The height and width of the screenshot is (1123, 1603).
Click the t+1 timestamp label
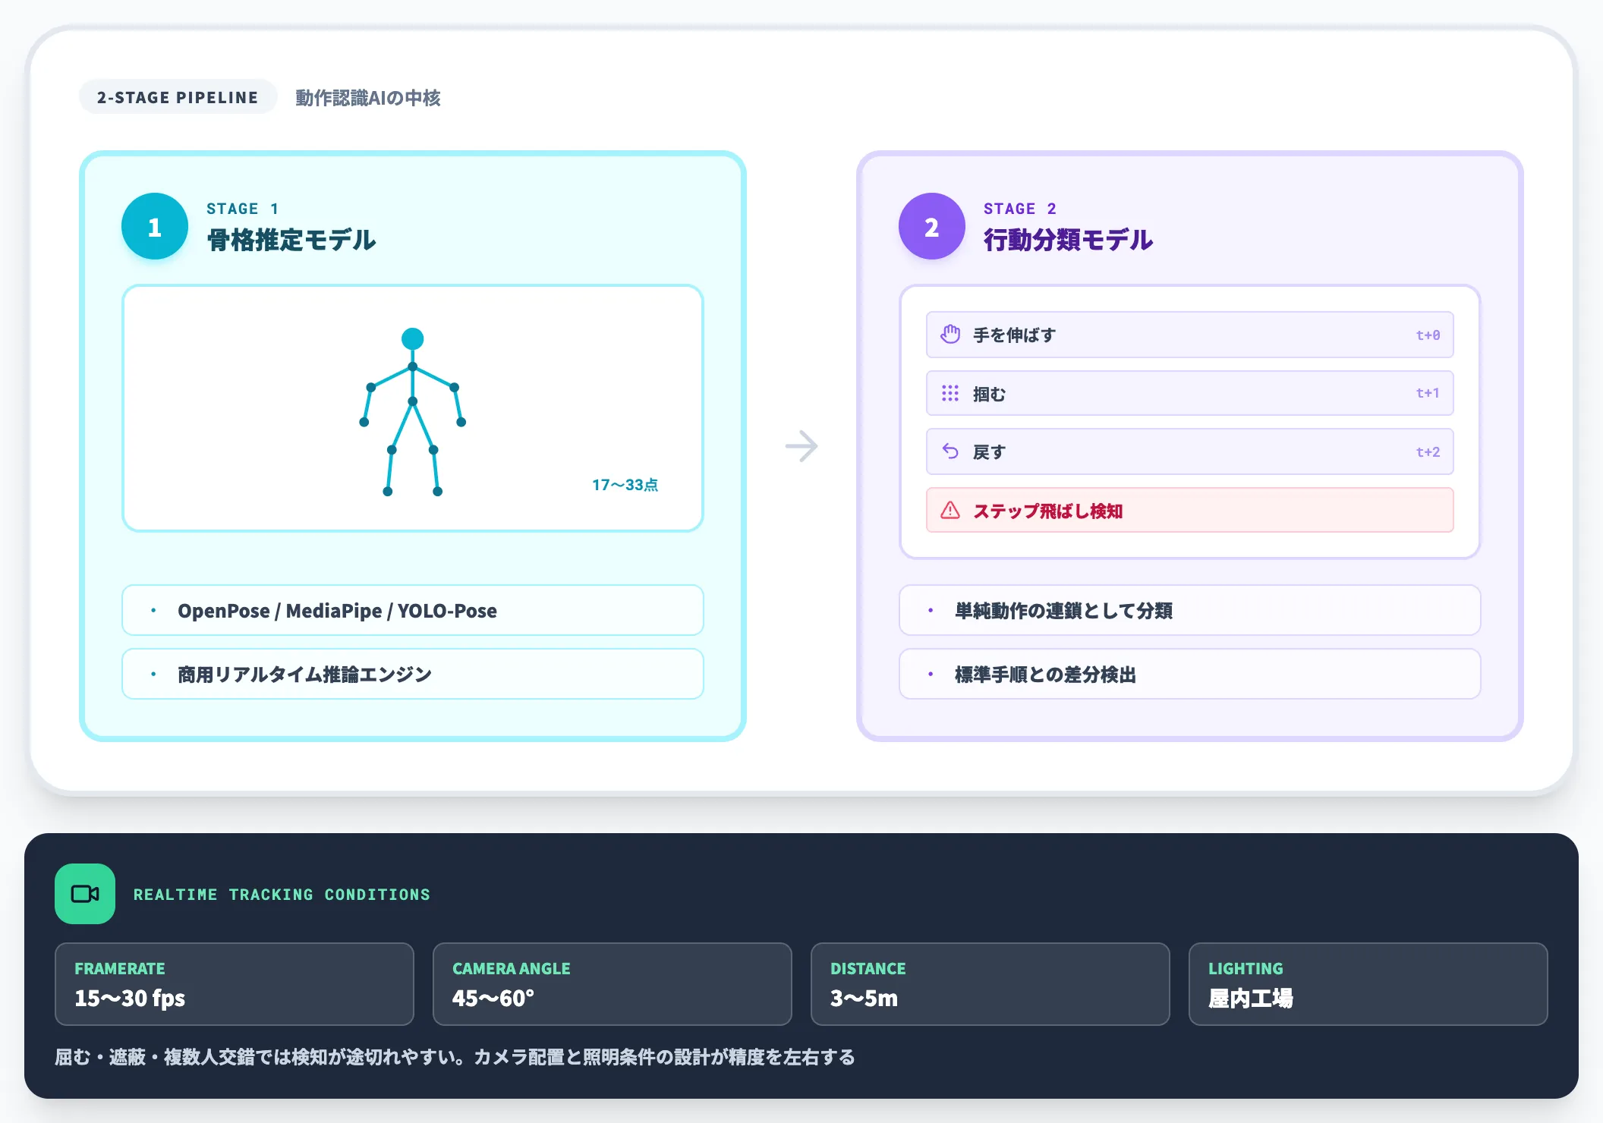pos(1428,393)
